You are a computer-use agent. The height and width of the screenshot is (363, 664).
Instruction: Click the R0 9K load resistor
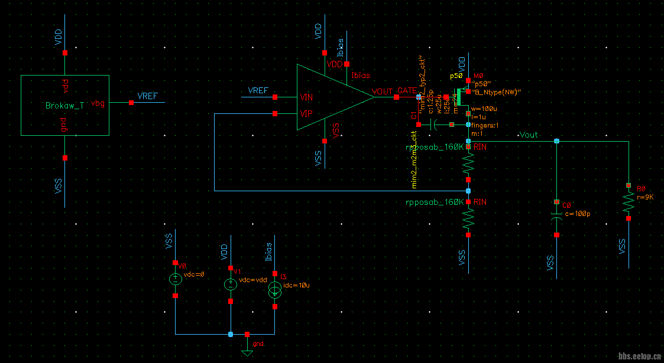[629, 202]
